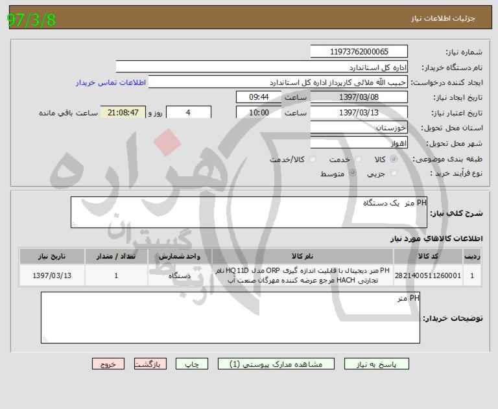The image size is (498, 409).
Task: Open اطلاعات تماس خریدار link
Action: (x=111, y=82)
